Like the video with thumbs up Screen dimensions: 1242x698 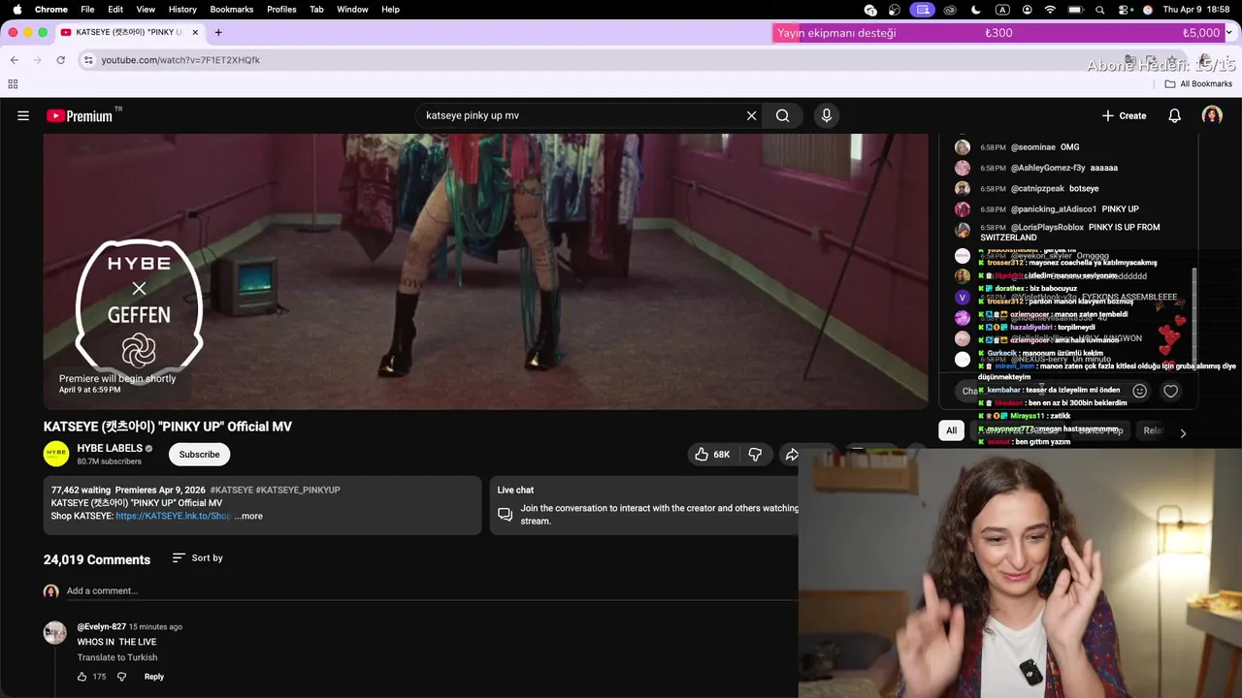click(712, 454)
